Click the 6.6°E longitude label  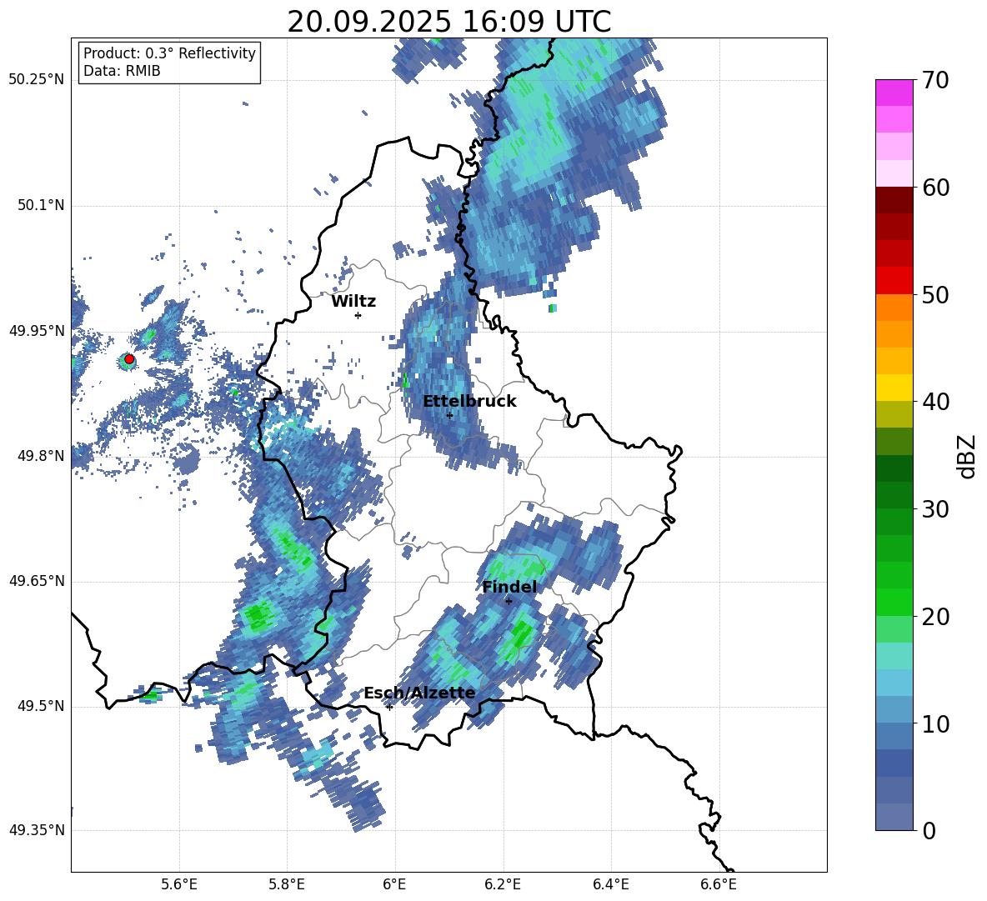pos(719,884)
